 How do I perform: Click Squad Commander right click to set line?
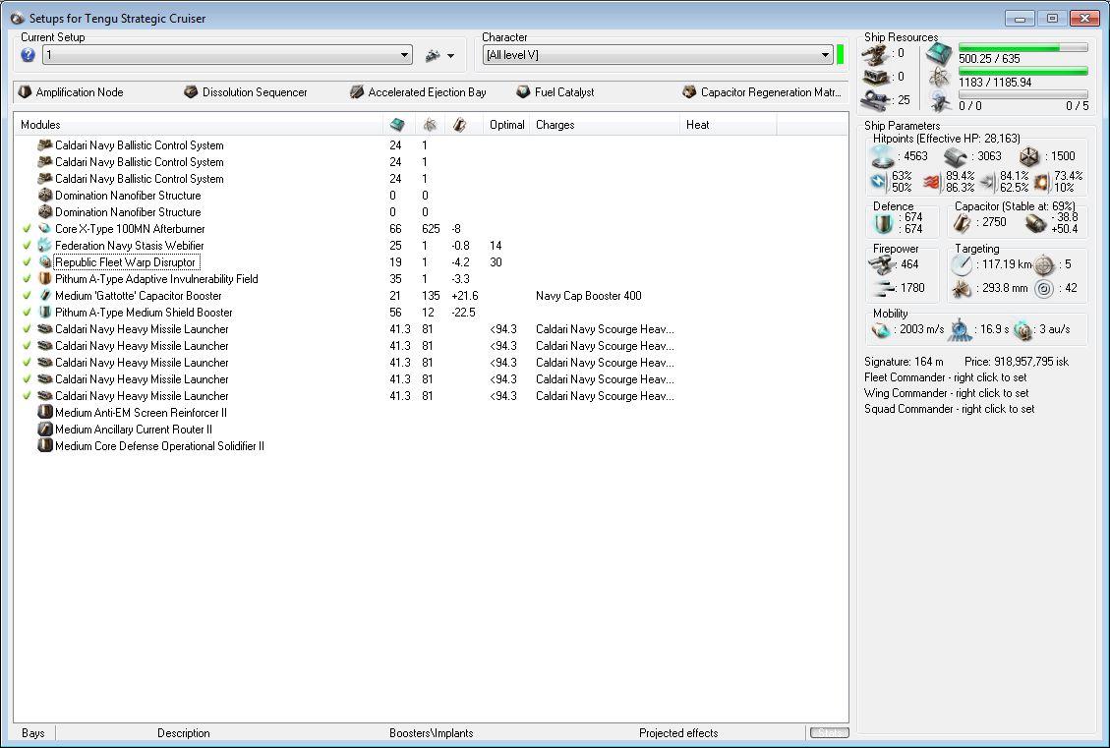(x=950, y=408)
